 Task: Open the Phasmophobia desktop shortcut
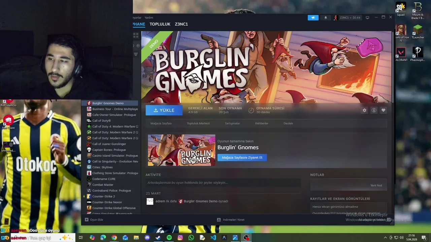click(x=418, y=54)
